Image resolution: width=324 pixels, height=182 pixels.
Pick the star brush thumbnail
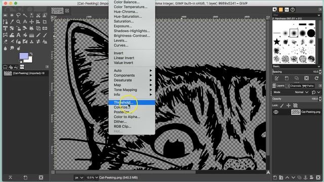point(277,42)
